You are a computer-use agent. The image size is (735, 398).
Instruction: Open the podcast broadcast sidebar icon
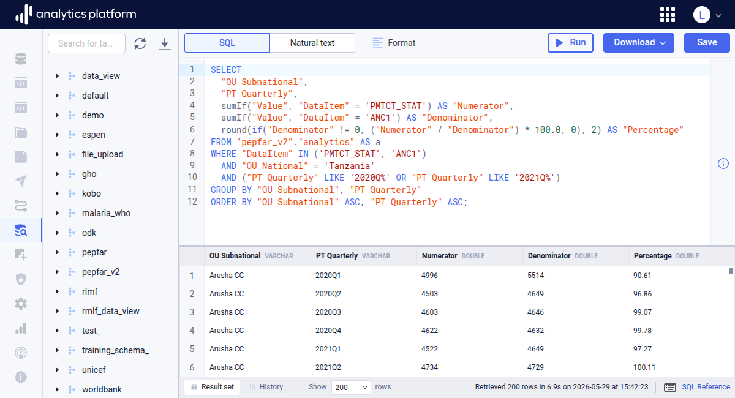[x=21, y=353]
